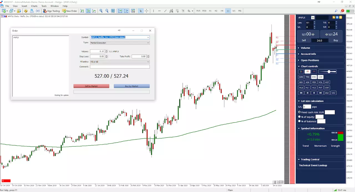Click the zoom in magnifier icon
The height and width of the screenshot is (192, 355).
point(101,11)
